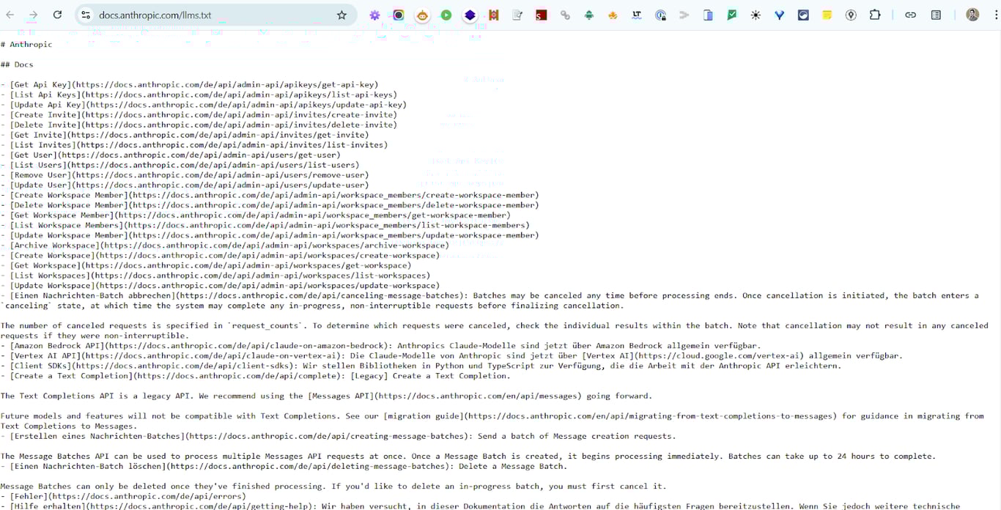
Task: Click the link icon next to Extensions
Action: (x=910, y=15)
